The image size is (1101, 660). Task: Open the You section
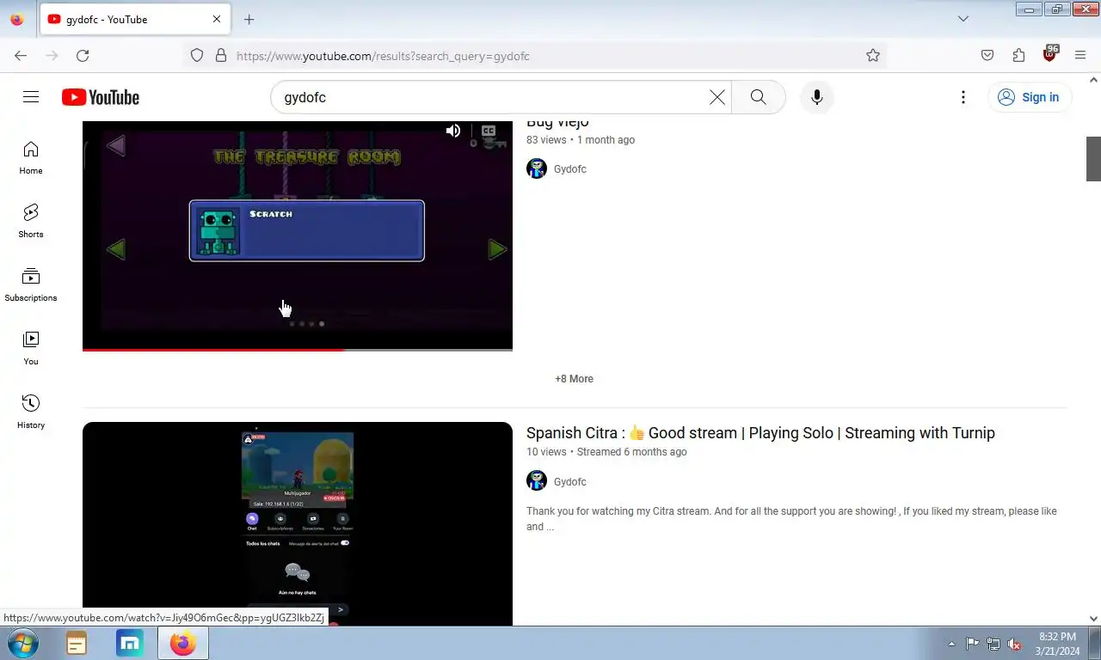point(31,349)
